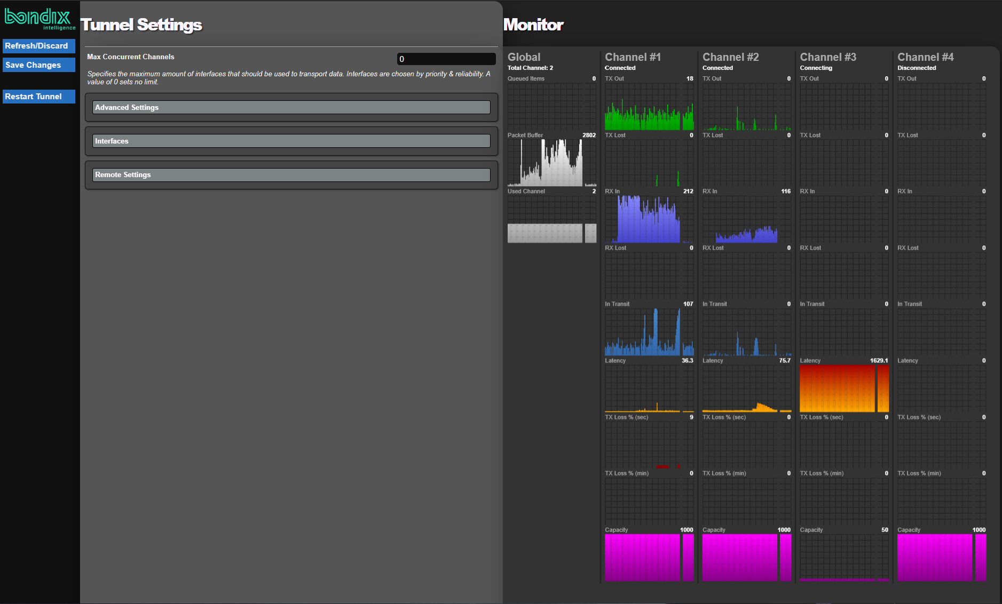This screenshot has width=1002, height=604.
Task: Expand the Interfaces section
Action: pos(291,141)
